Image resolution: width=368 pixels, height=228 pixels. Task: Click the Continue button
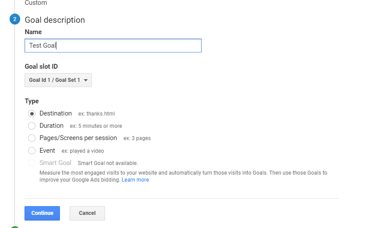[x=42, y=213]
